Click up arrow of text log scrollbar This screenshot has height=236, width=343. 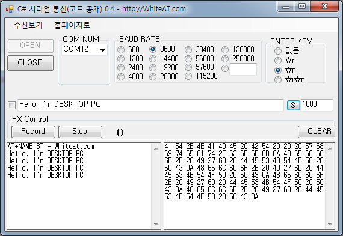156,148
